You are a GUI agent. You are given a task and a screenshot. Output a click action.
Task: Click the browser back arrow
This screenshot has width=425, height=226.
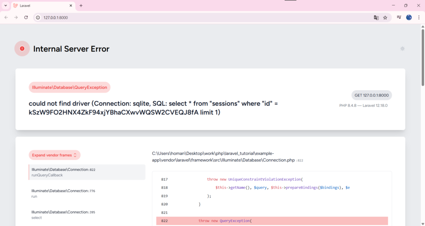[6, 17]
